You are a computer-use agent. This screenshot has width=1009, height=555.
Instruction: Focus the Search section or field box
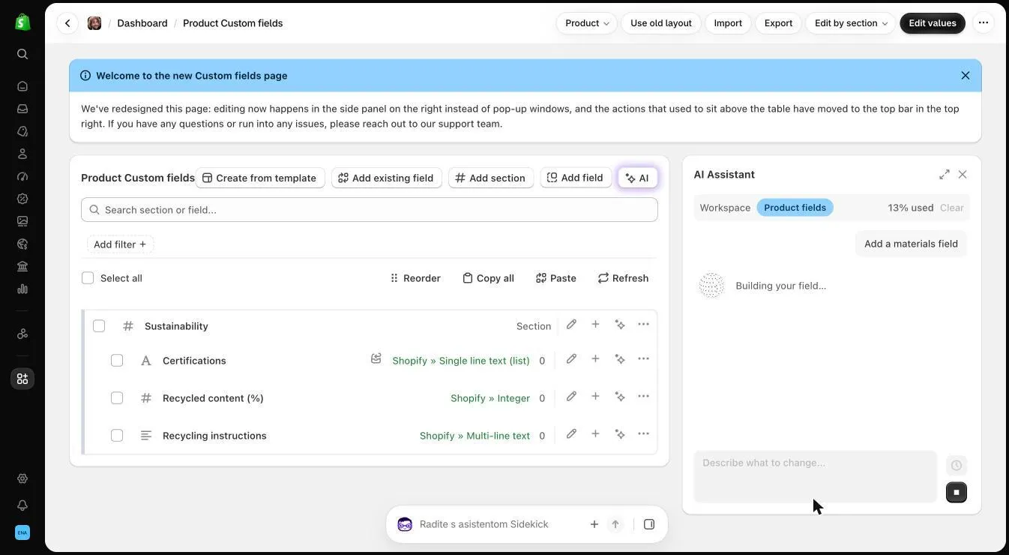click(370, 210)
